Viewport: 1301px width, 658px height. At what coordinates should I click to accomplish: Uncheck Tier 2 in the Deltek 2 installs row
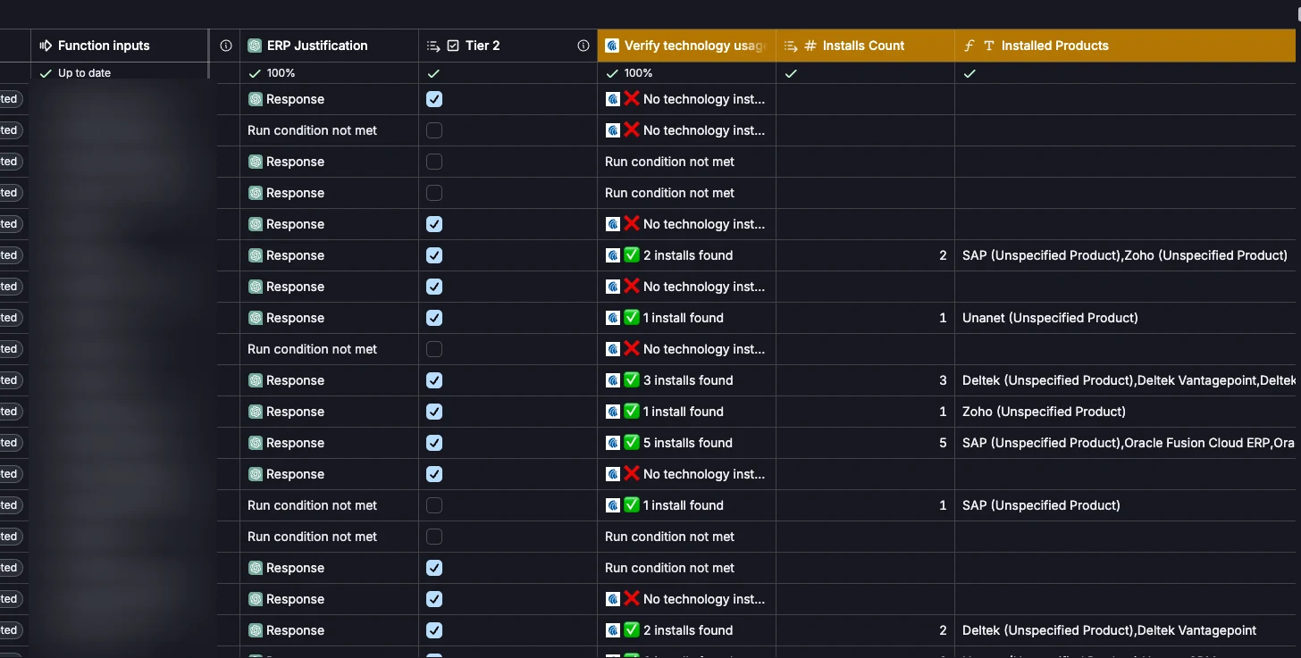pyautogui.click(x=434, y=630)
